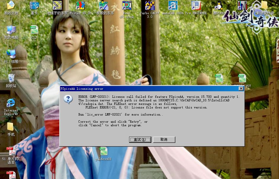Click the 'FLEXnet ERROR(-21, 0, 0)' message line
Screen dimensions: 279x179
point(146,107)
